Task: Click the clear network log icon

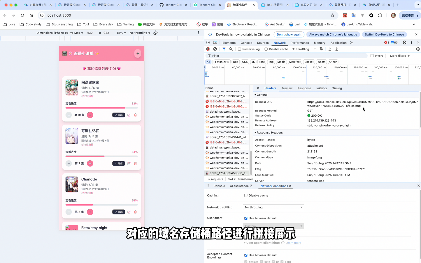Action: click(x=215, y=49)
